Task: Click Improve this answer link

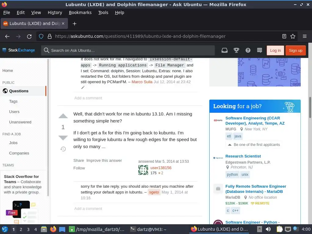Action: click(x=104, y=161)
